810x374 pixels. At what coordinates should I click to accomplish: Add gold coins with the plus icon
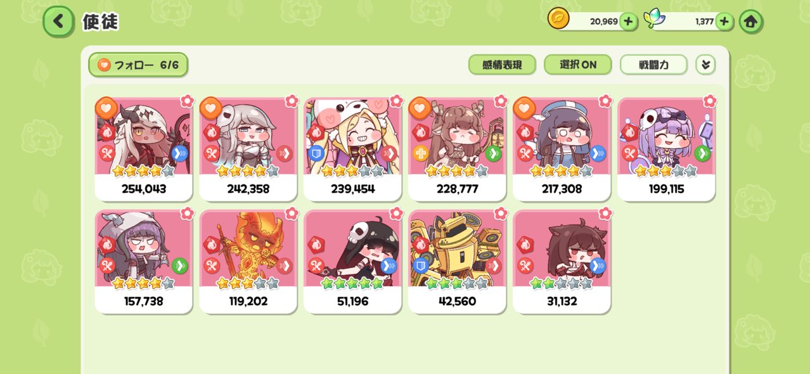(x=628, y=22)
